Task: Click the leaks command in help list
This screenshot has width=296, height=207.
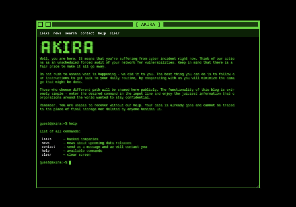Action: (47, 139)
